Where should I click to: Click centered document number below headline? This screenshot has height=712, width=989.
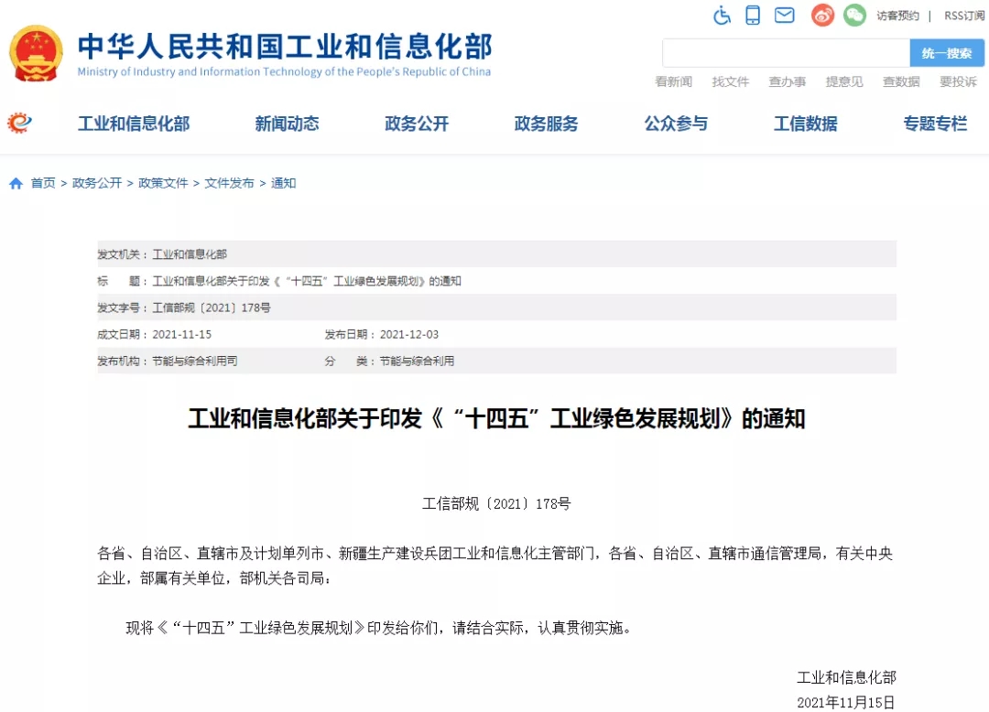point(496,503)
